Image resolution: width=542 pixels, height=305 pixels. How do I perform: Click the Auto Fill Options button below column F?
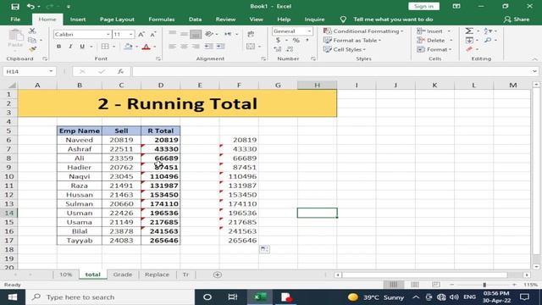(264, 249)
